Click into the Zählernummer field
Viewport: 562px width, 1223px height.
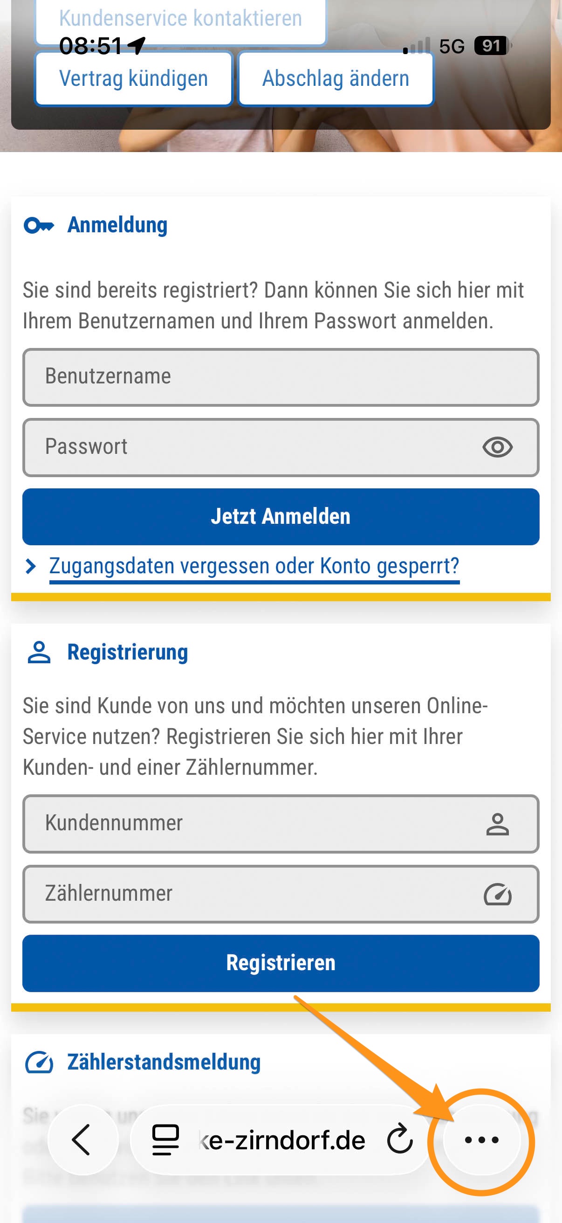[247, 895]
